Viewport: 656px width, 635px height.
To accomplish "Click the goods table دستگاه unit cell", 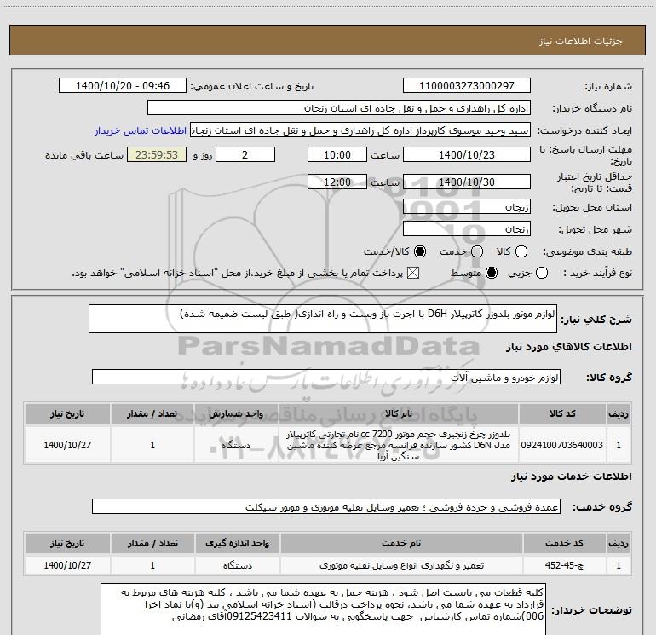I will tap(236, 446).
